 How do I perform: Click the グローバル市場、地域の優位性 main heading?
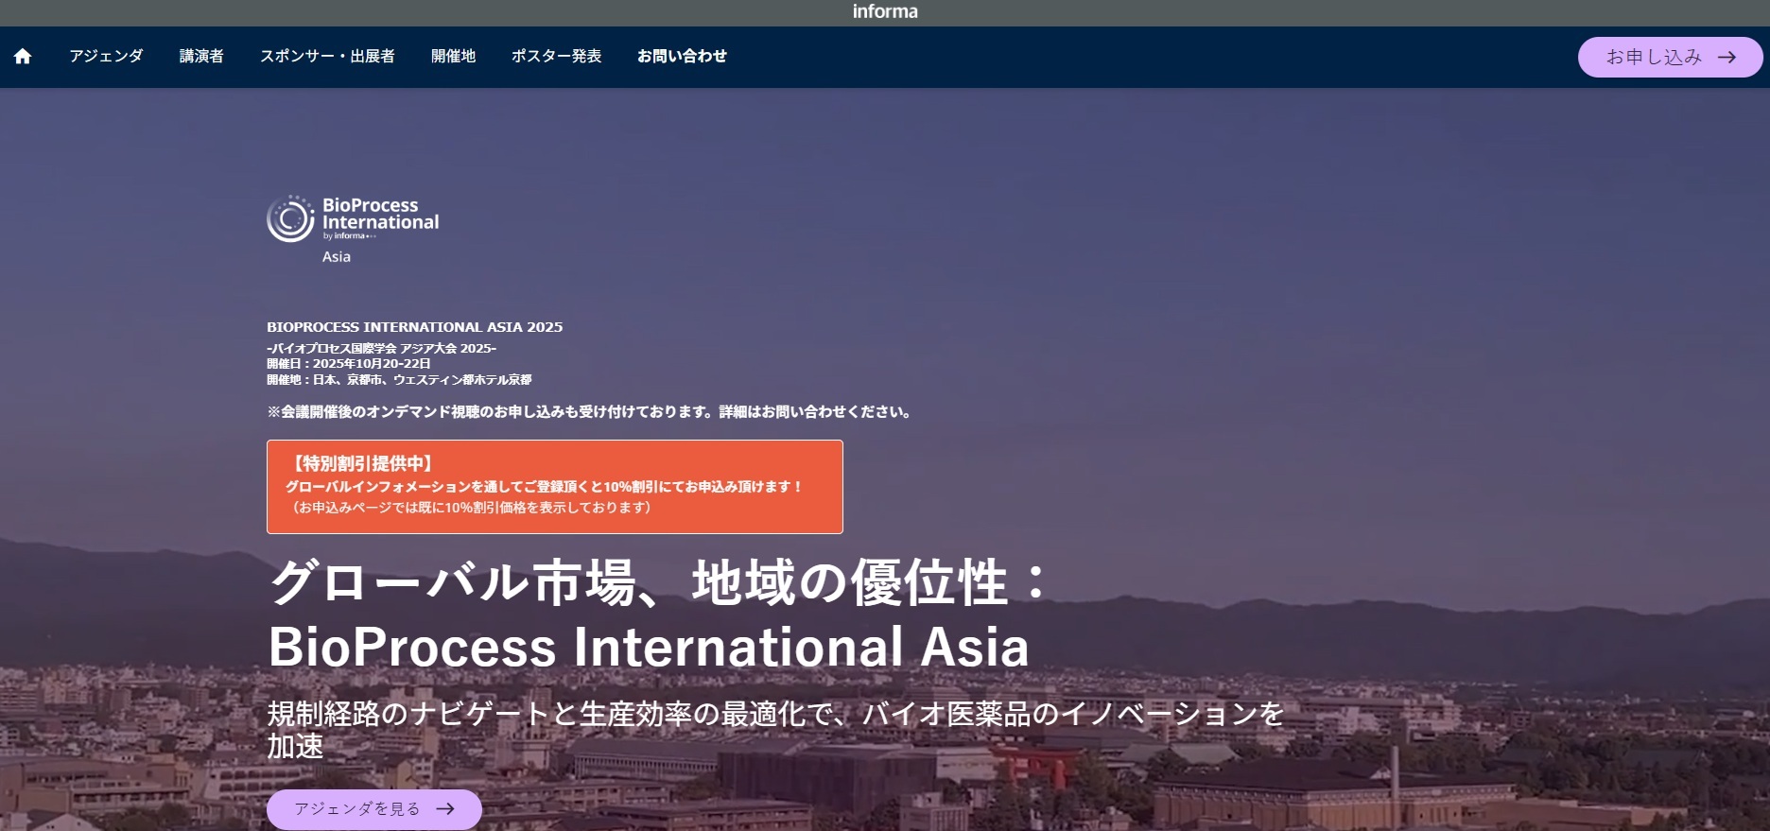pyautogui.click(x=658, y=582)
